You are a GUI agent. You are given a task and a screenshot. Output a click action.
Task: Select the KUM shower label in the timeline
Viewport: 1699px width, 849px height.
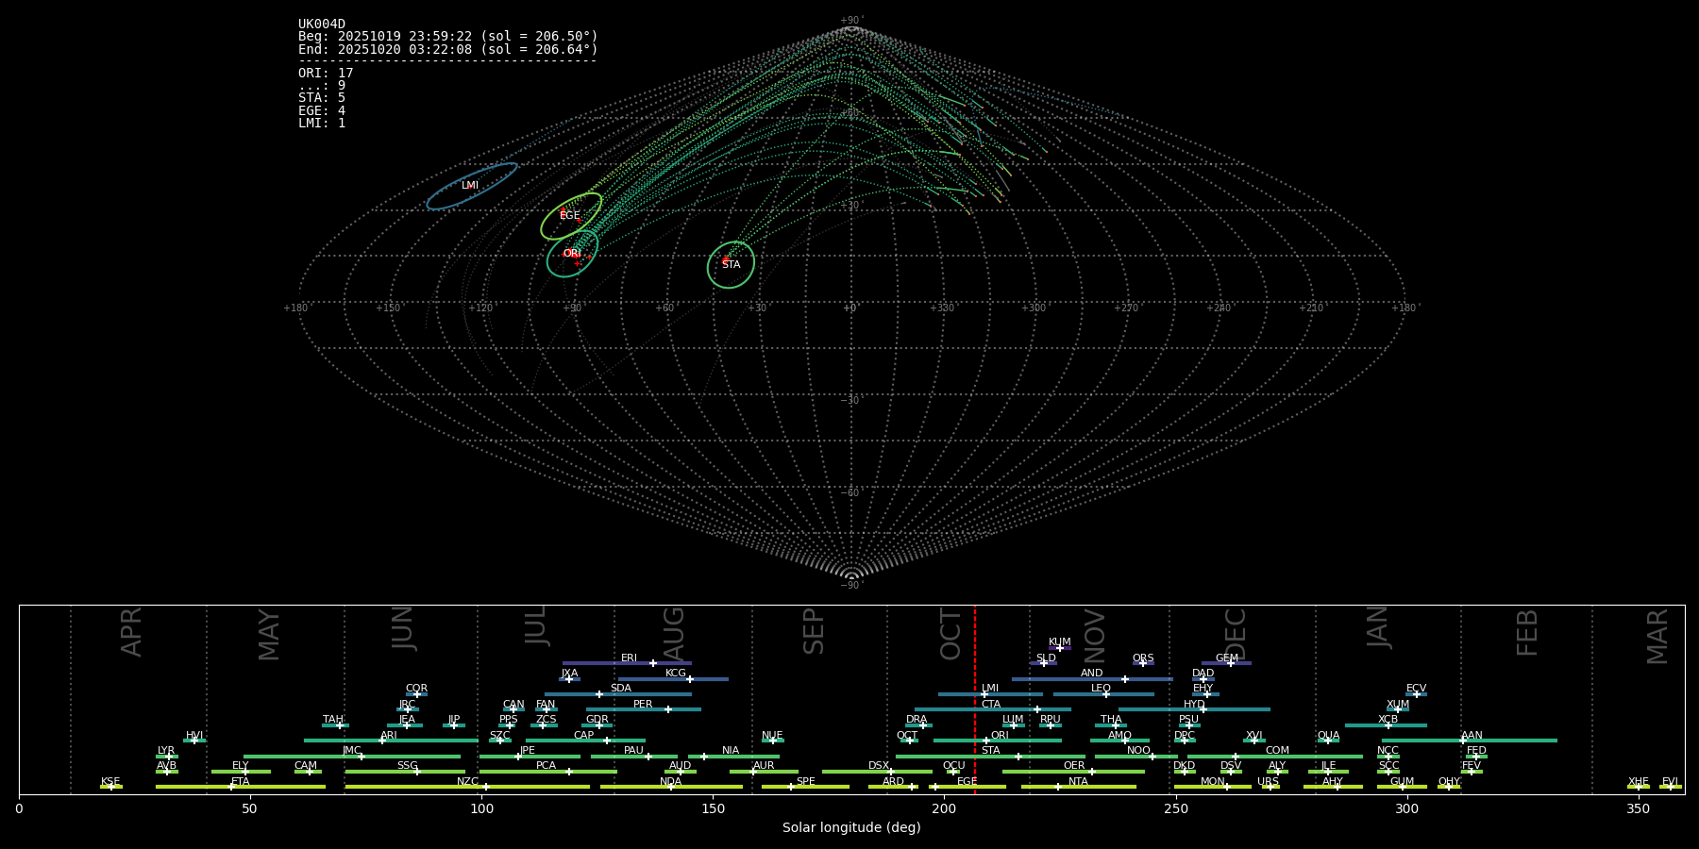coord(1060,642)
